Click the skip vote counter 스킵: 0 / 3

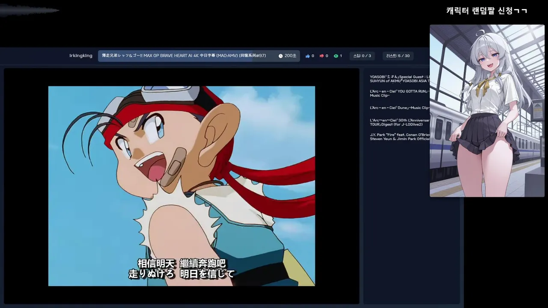[362, 56]
